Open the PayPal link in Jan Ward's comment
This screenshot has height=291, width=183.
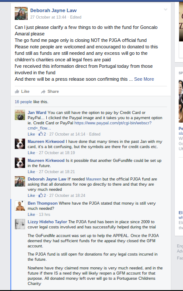[90, 126]
